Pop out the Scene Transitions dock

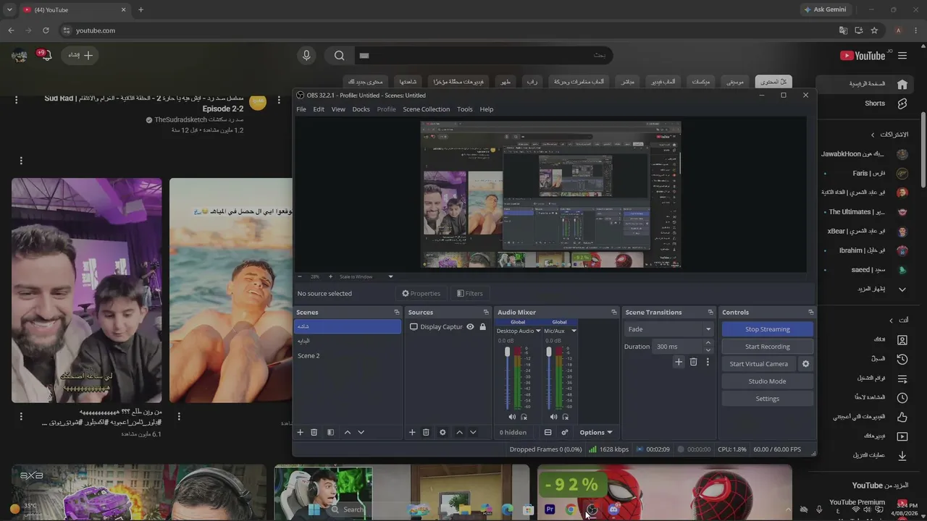(711, 312)
